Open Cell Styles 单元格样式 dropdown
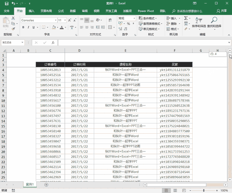The width and height of the screenshot is (232, 193). [x=149, y=29]
